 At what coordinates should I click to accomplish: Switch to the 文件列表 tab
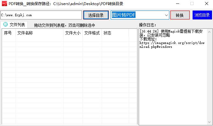14,25
